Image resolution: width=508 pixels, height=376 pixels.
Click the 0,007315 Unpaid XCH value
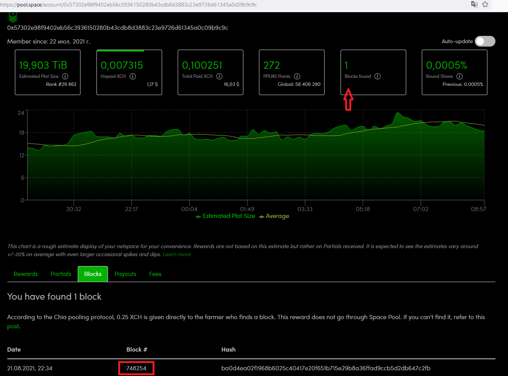click(x=122, y=65)
